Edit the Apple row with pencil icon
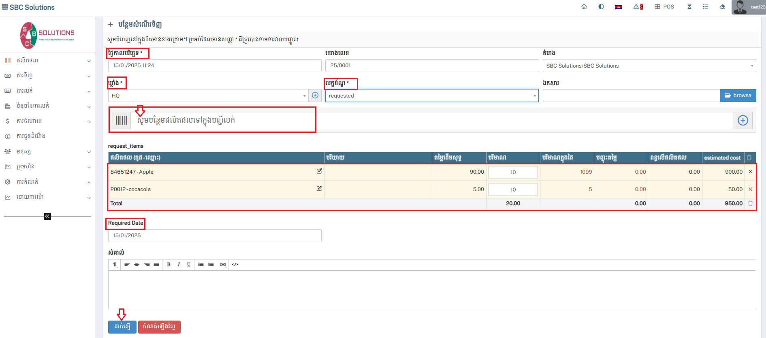 [x=319, y=171]
